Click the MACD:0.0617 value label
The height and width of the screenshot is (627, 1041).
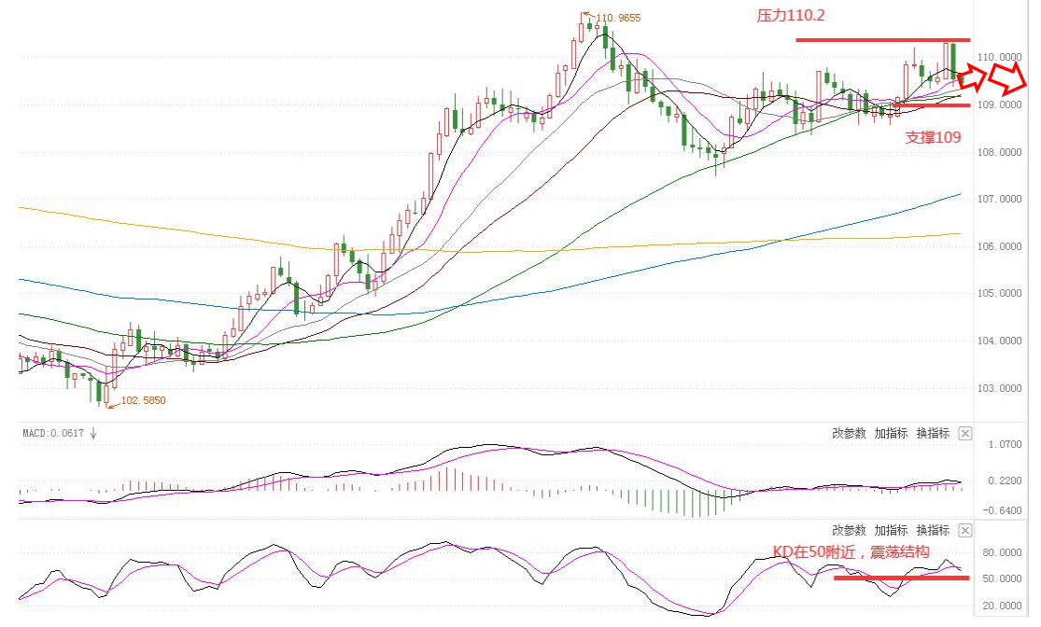point(53,433)
